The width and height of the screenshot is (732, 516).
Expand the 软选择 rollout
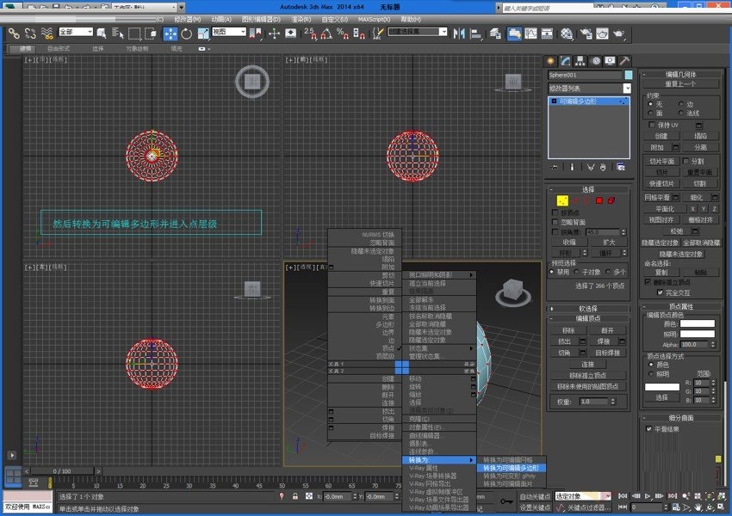click(x=588, y=309)
